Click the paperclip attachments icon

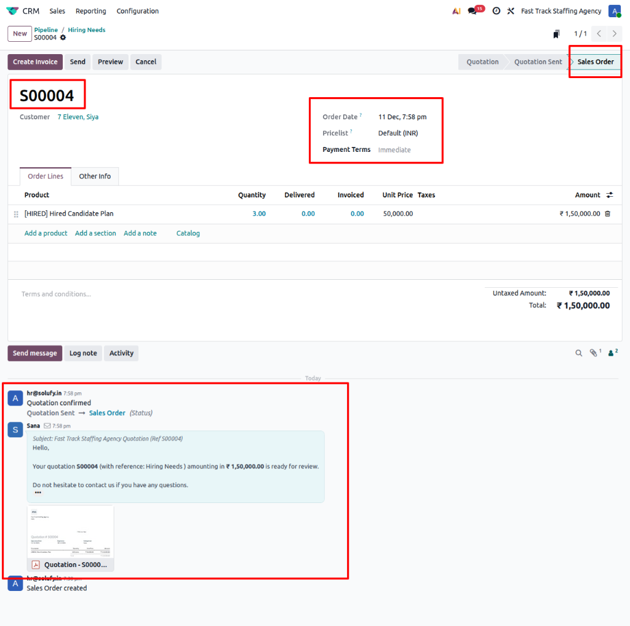point(593,353)
